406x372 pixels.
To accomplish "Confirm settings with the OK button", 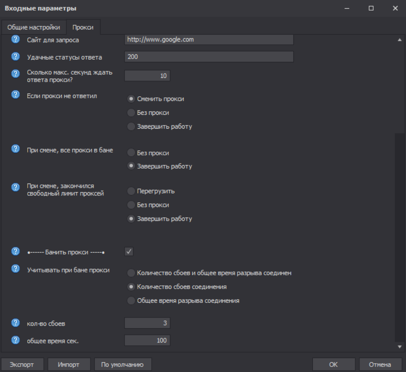I will [333, 364].
